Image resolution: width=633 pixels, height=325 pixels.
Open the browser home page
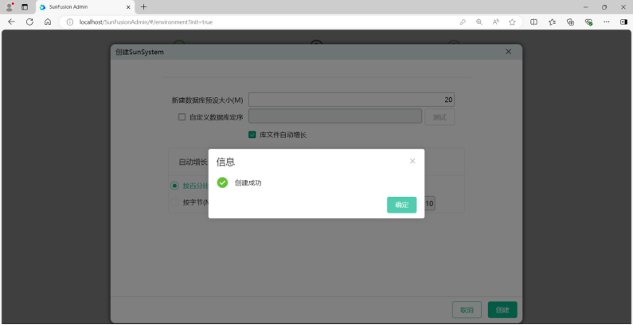(x=48, y=22)
